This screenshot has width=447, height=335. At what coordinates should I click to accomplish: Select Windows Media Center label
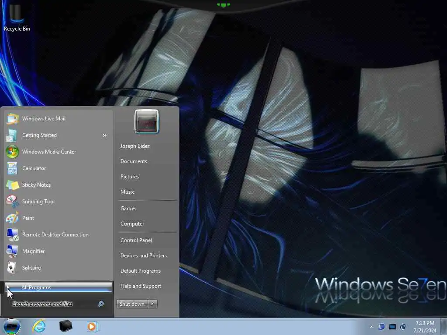(x=49, y=152)
